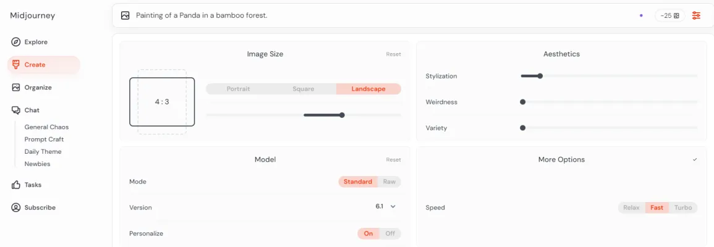Click into the prompt text field
The height and width of the screenshot is (247, 714).
pos(371,15)
